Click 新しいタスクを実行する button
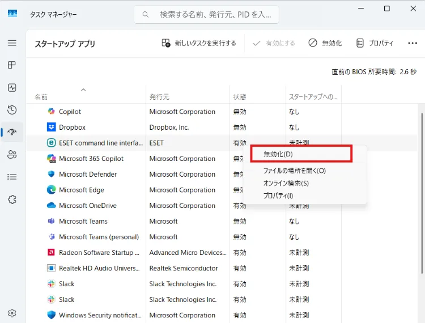 199,43
